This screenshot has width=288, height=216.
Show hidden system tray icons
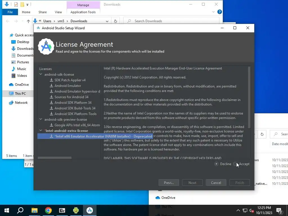238,210
